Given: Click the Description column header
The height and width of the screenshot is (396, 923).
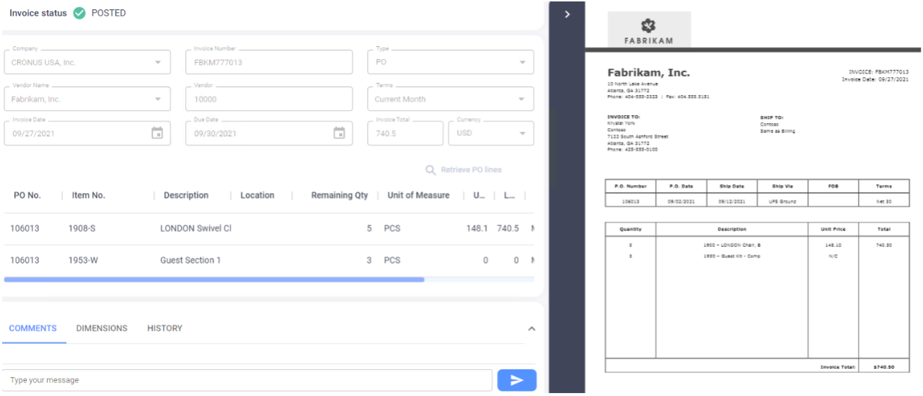Looking at the screenshot, I should click(x=186, y=195).
